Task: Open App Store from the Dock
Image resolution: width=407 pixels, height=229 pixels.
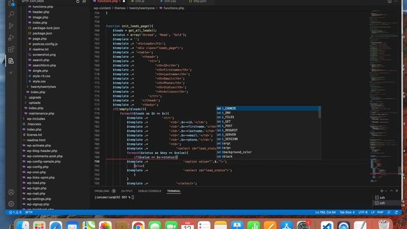Action: [287, 225]
